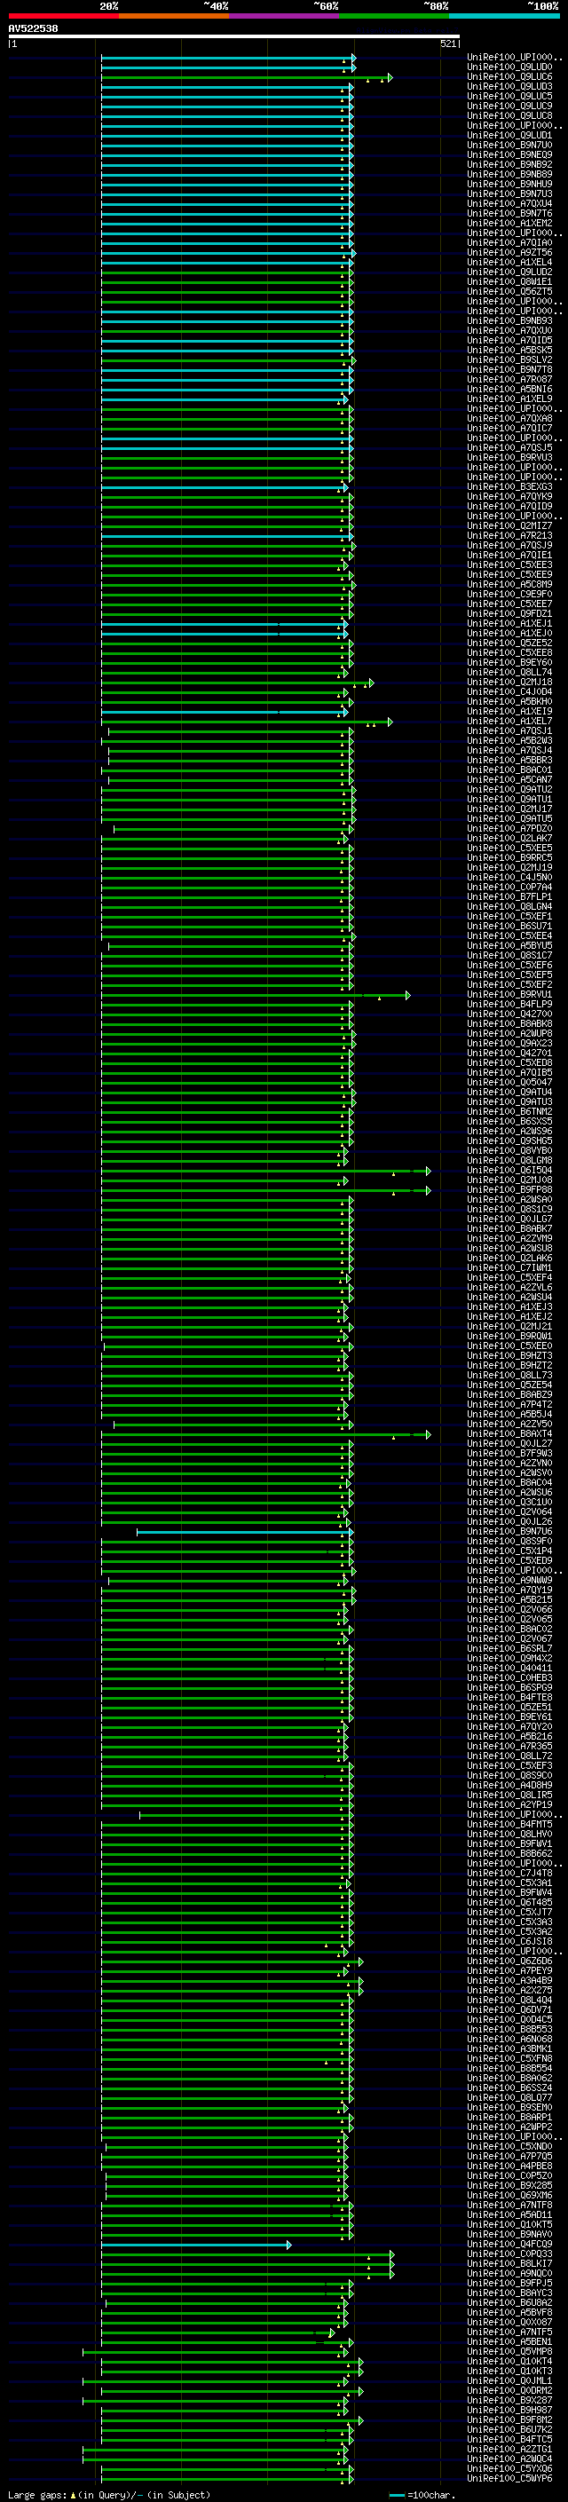Open hit UniRef100_Q56ZT5
The image size is (568, 2502).
509,291
